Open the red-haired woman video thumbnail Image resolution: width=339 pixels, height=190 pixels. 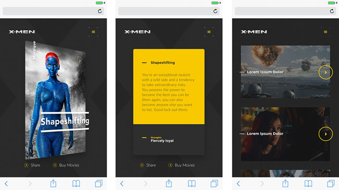[285, 134]
